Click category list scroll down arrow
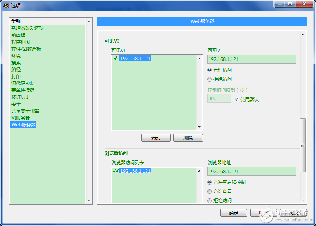 (x=89, y=201)
